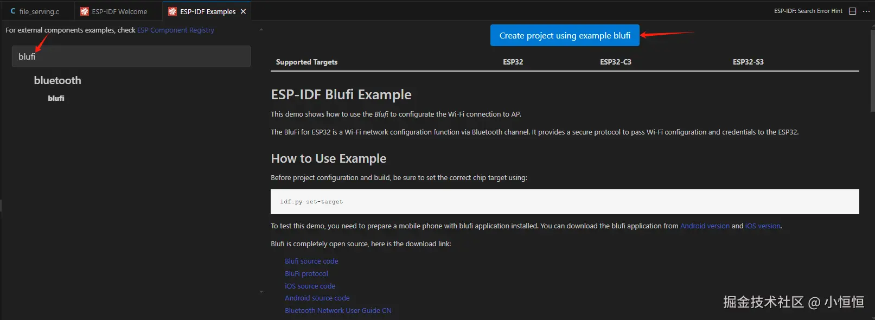The image size is (875, 320).
Task: Open Bluetooth Network User Guide CN link
Action: (x=338, y=310)
